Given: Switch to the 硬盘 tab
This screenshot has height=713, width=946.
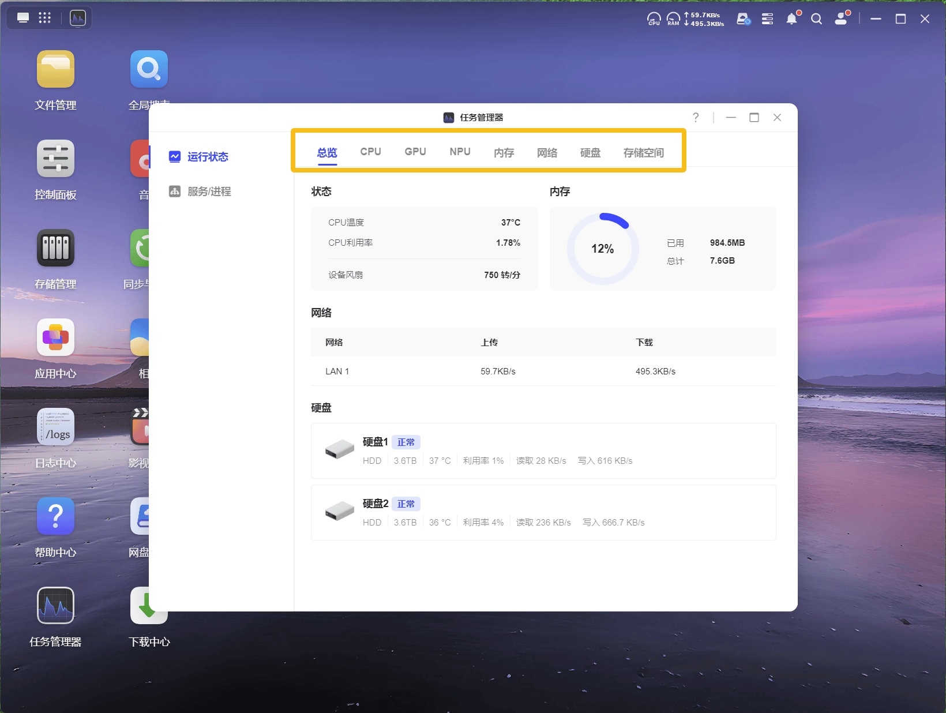Looking at the screenshot, I should coord(591,153).
